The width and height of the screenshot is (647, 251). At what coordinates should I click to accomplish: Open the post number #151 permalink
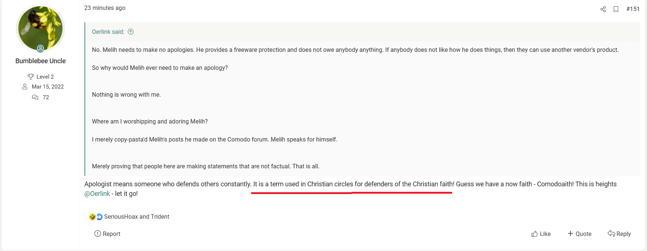tap(633, 9)
